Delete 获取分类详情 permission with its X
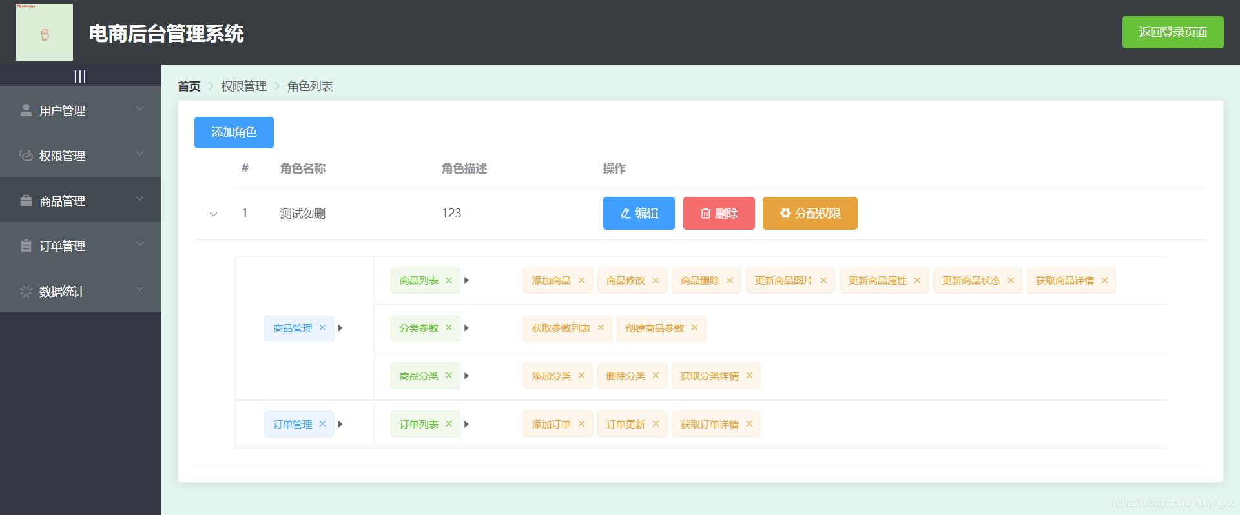Screen dimensions: 1240x515 [x=749, y=376]
